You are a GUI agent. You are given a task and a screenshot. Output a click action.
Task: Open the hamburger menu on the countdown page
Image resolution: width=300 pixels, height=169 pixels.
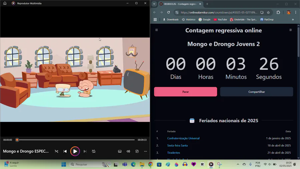157,30
